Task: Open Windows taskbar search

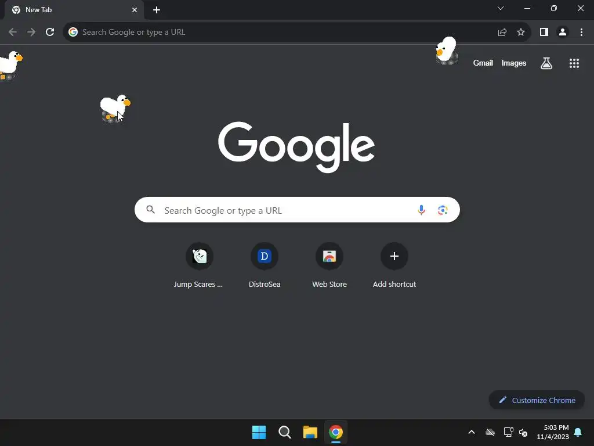Action: click(284, 432)
